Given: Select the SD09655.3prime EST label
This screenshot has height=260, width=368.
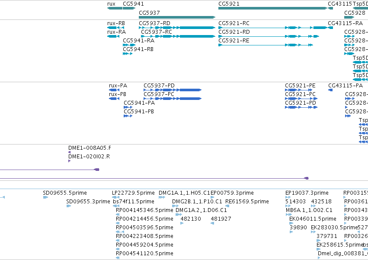Looking at the screenshot, I should [88, 202].
